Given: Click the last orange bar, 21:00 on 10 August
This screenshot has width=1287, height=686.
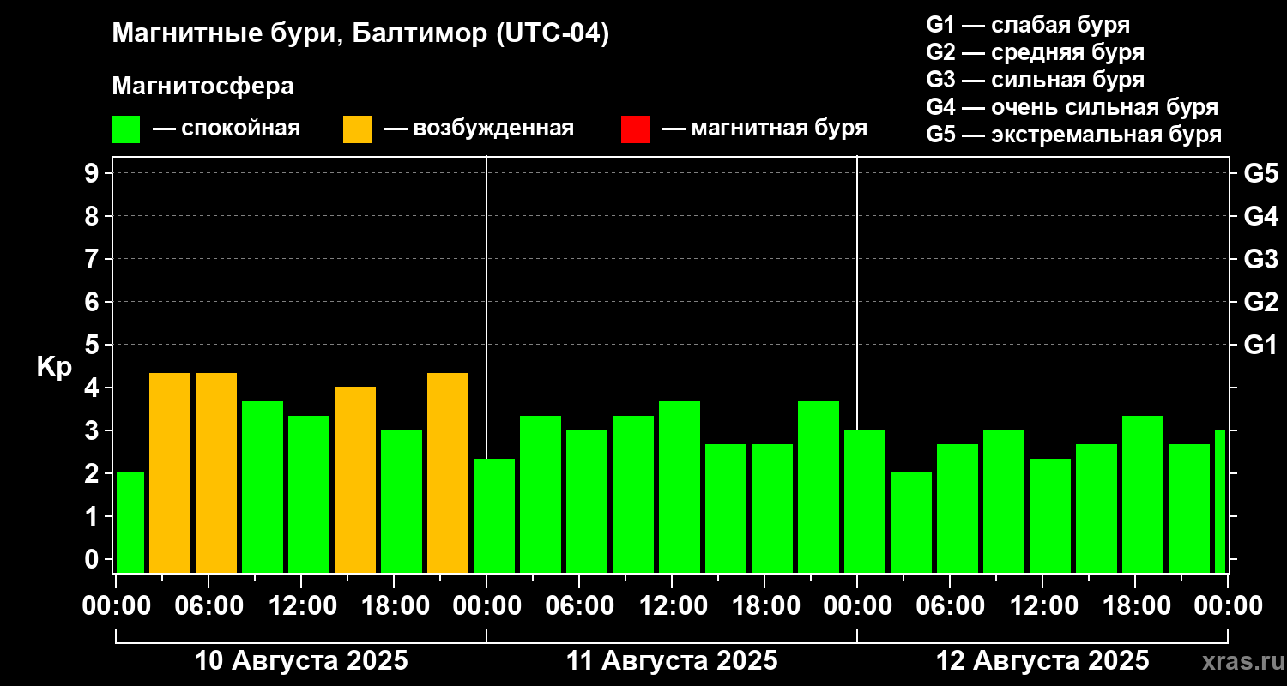Looking at the screenshot, I should pyautogui.click(x=448, y=472).
